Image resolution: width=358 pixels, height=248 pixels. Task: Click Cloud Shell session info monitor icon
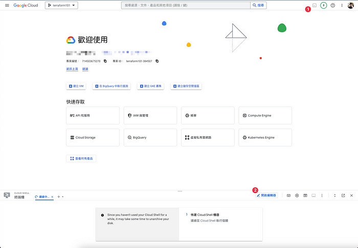tap(314, 195)
